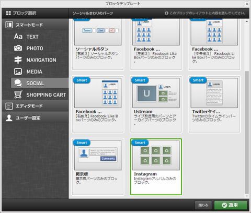Select the Instagram template thumbnail
251x213 pixels.
[x=156, y=155]
